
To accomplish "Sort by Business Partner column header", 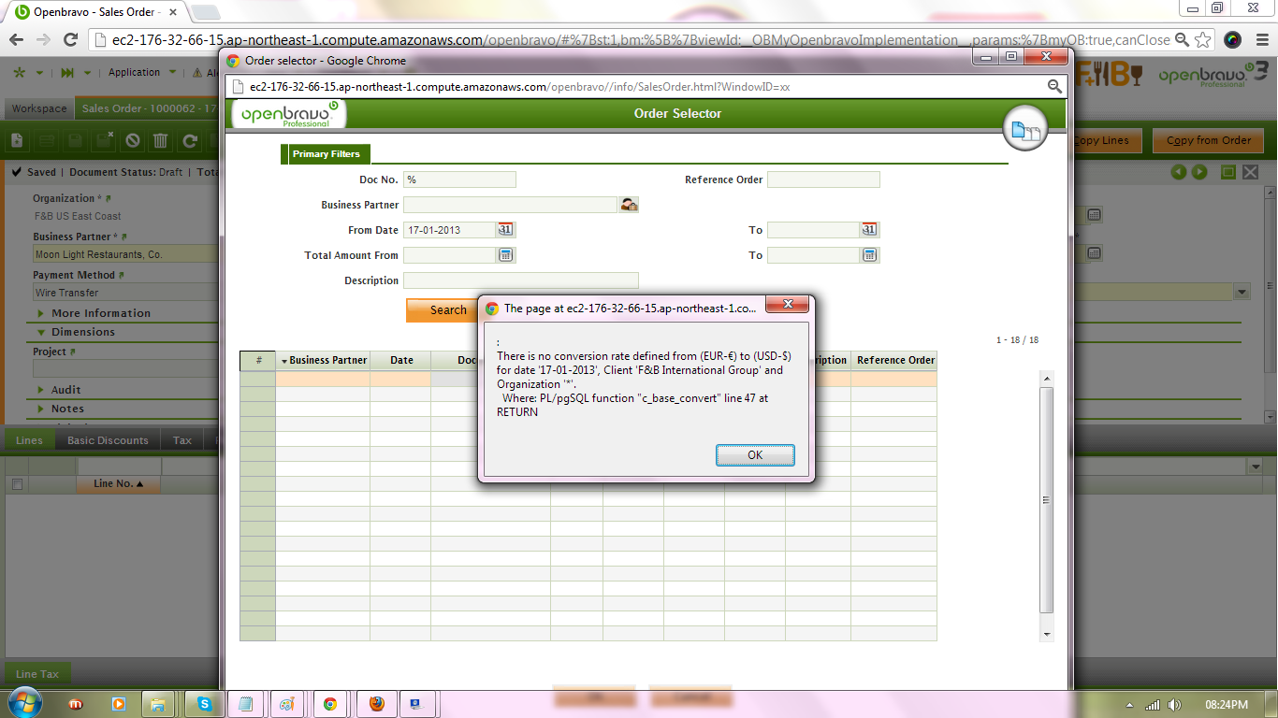I will pos(323,360).
